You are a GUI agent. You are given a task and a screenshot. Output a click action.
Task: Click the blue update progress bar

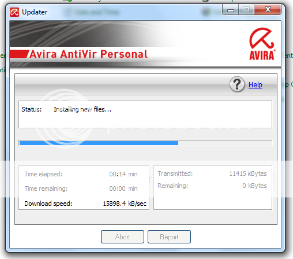99,143
